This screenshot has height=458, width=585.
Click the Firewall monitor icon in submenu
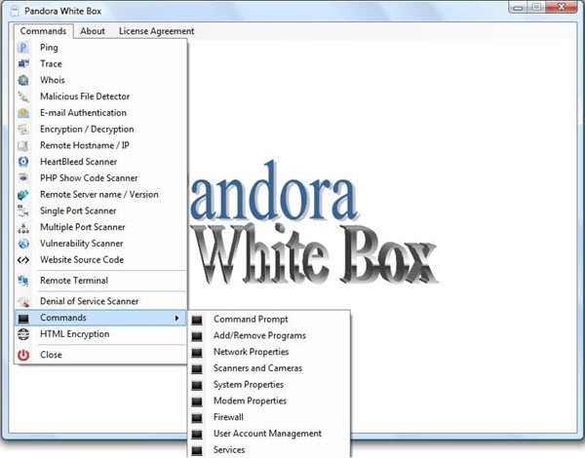tap(197, 418)
